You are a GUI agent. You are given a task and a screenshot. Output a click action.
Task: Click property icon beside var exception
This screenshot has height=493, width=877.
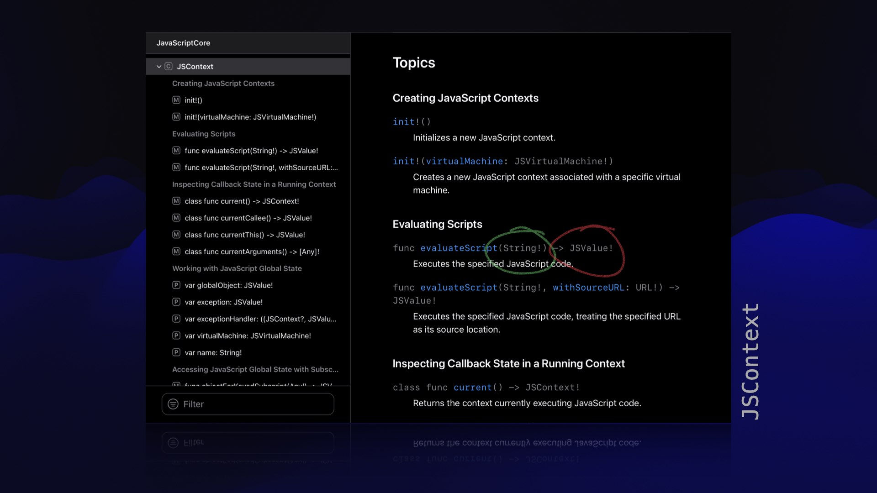[176, 302]
